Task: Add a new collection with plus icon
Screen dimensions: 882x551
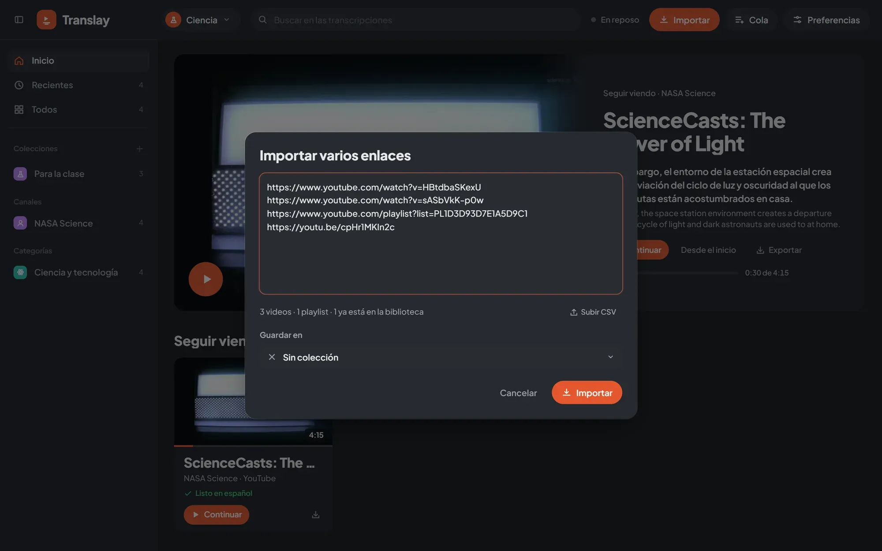Action: pyautogui.click(x=139, y=149)
